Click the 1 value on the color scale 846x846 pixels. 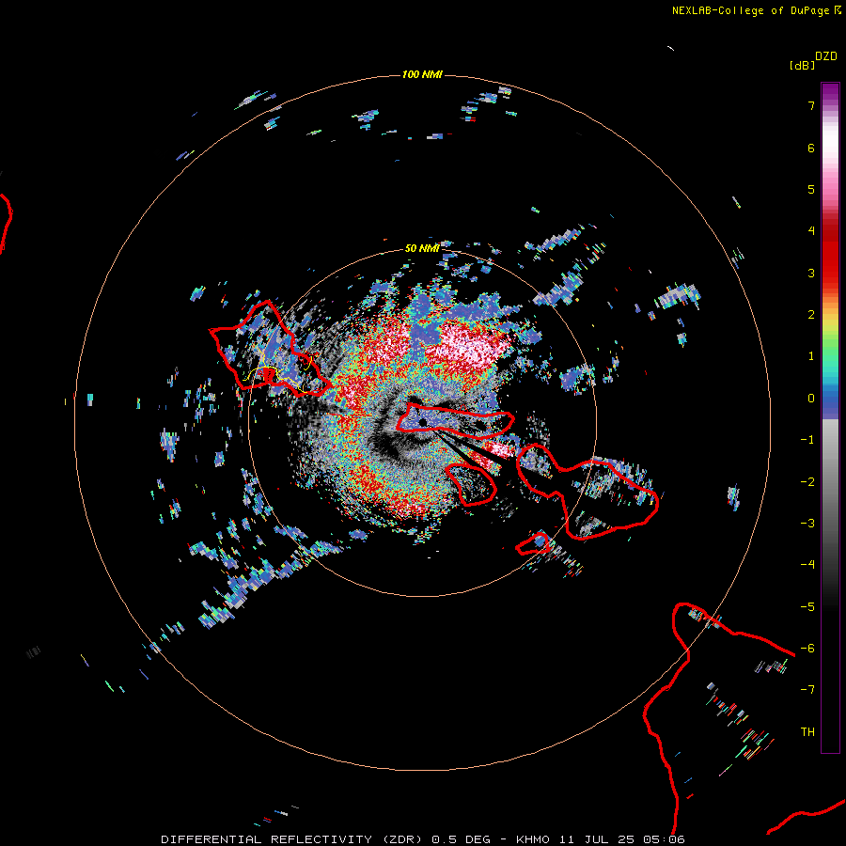[811, 356]
